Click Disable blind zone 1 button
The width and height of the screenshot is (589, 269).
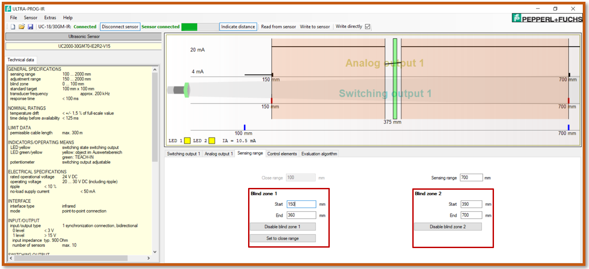pos(282,227)
